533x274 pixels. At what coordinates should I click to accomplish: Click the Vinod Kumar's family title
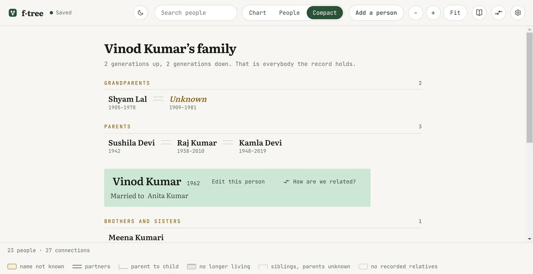tap(170, 49)
